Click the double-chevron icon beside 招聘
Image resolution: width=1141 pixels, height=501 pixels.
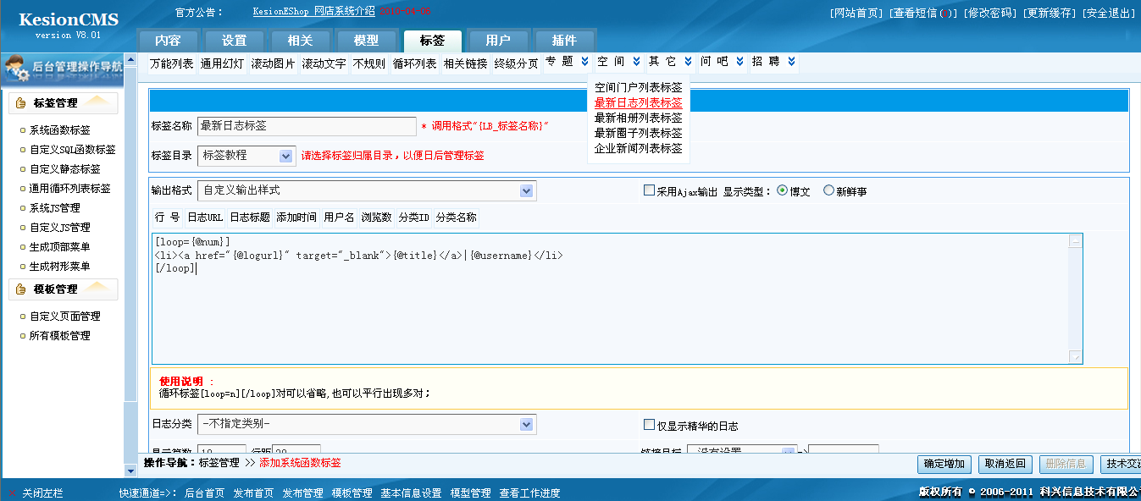pos(791,62)
